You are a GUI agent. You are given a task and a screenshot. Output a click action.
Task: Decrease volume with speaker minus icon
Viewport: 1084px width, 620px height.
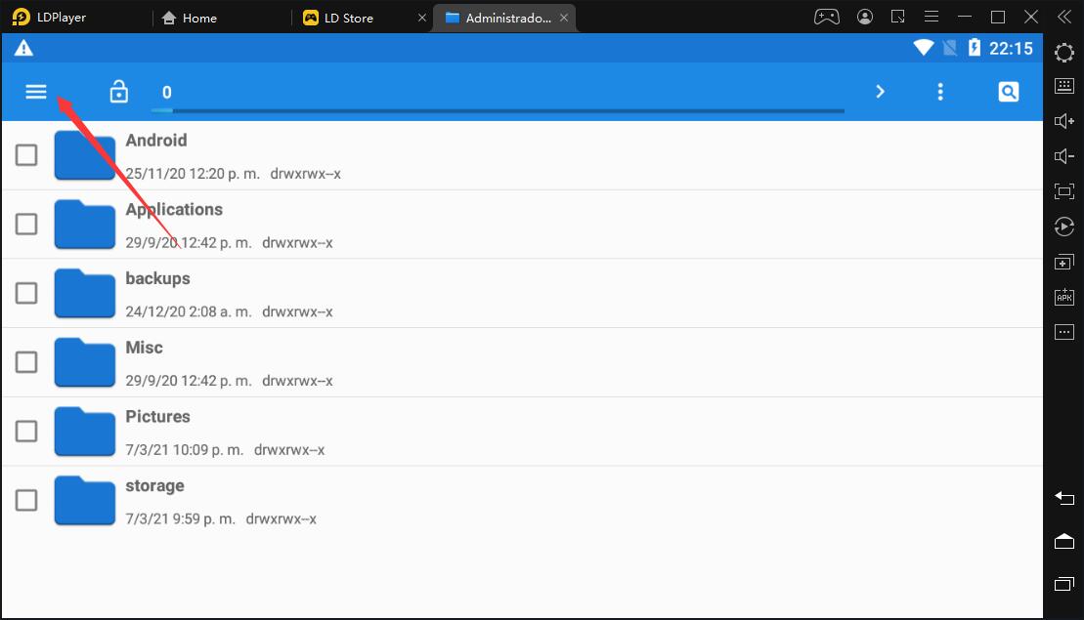click(x=1064, y=156)
